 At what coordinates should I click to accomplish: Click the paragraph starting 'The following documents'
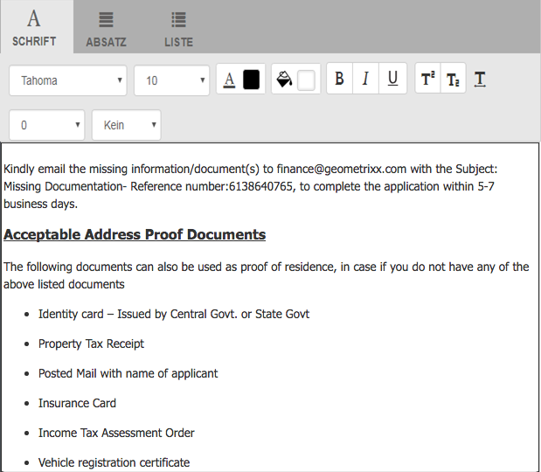(266, 275)
